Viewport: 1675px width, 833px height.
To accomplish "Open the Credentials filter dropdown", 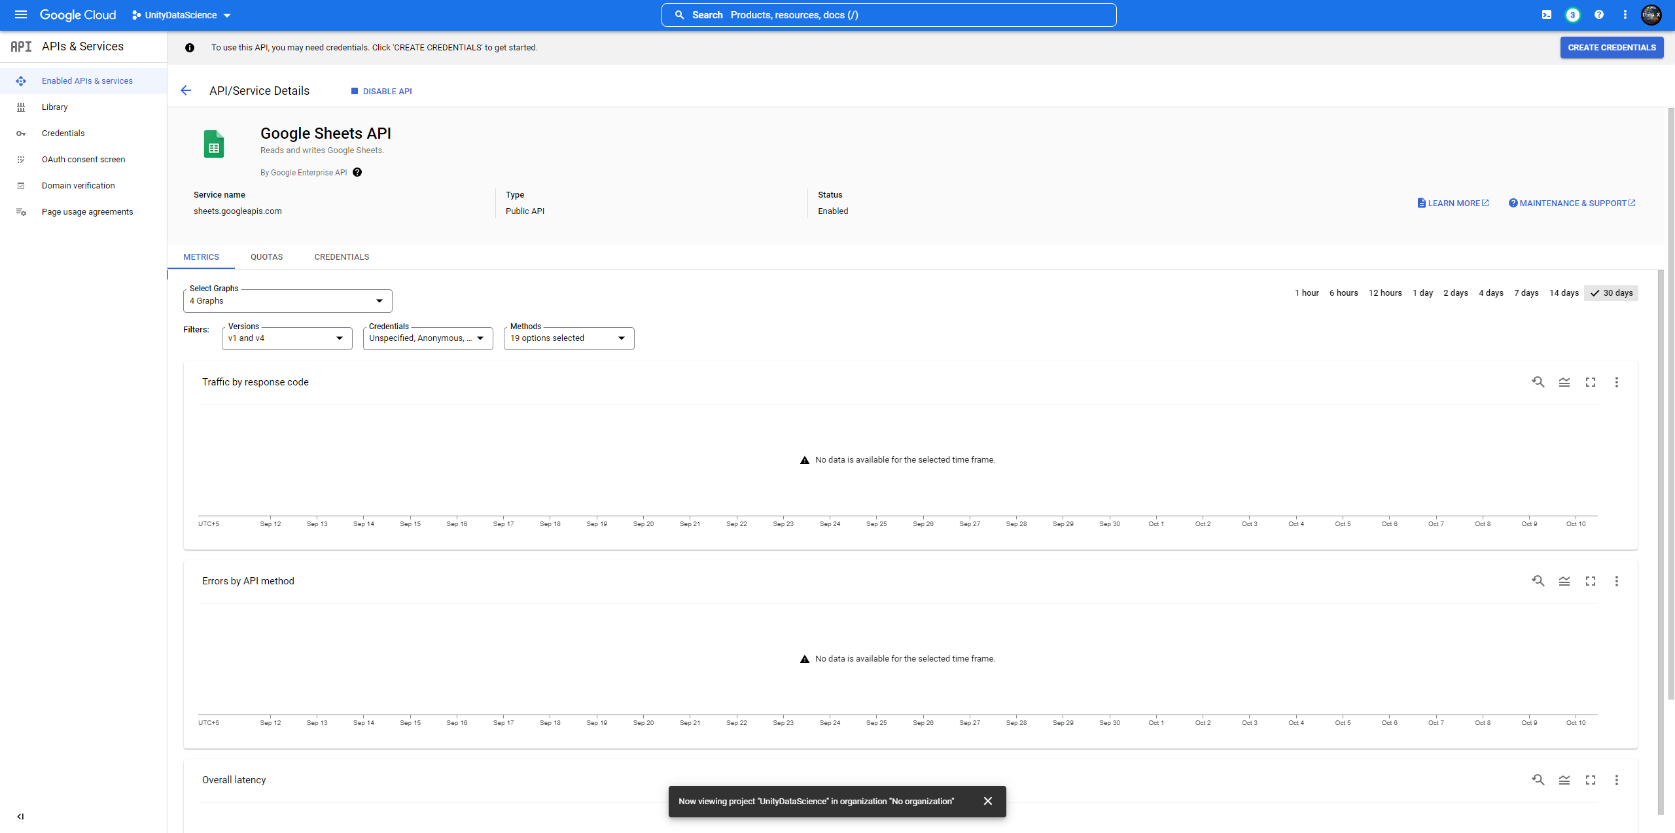I will [x=428, y=338].
